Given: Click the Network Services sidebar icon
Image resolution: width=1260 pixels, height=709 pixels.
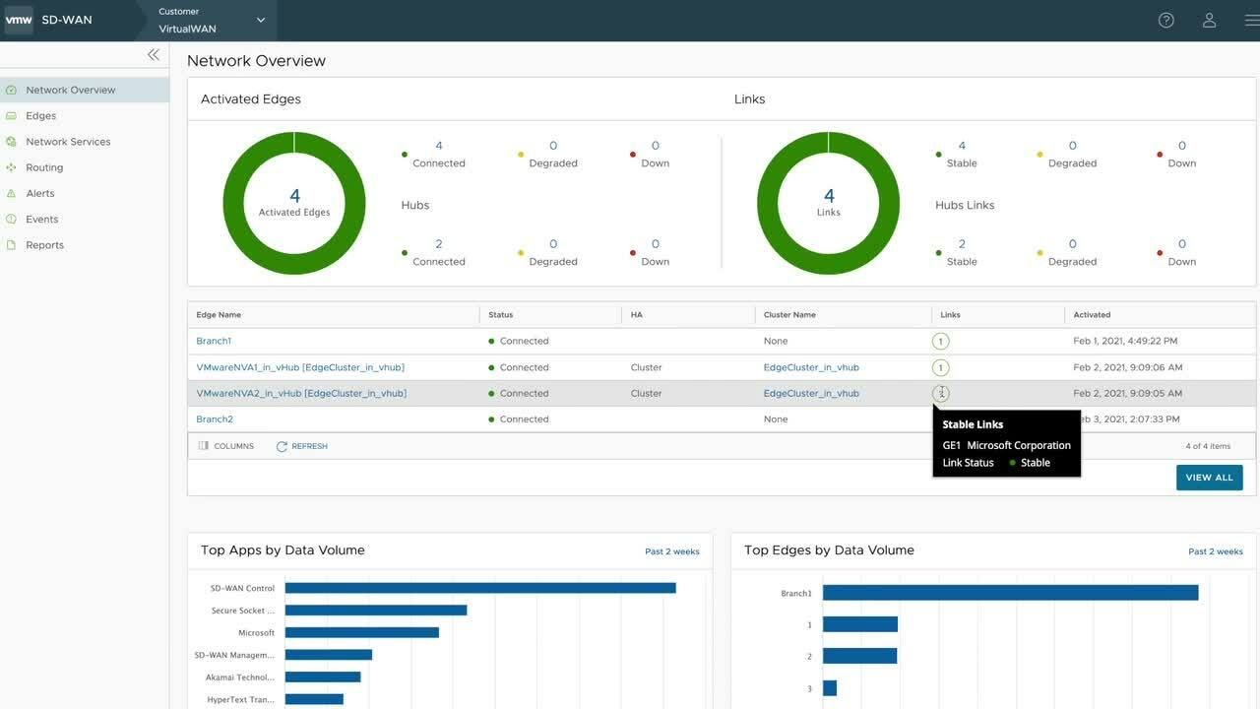Looking at the screenshot, I should pos(11,142).
